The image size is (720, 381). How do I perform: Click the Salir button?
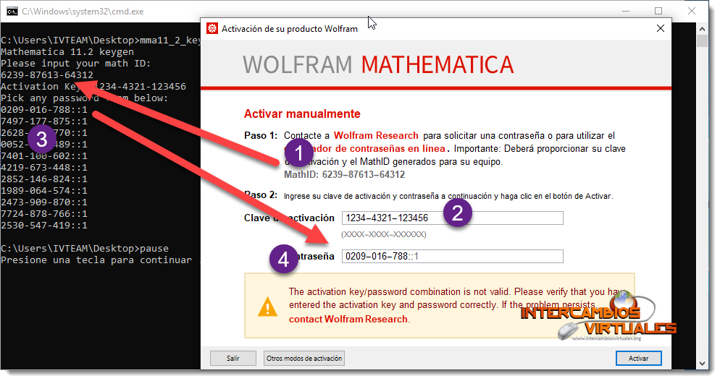coord(233,358)
